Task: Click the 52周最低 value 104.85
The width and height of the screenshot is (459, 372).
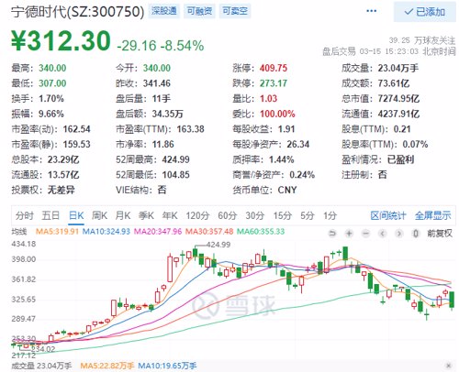Action: tap(175, 175)
